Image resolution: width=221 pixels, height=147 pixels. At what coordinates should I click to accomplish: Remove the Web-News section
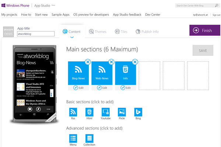(x=111, y=62)
